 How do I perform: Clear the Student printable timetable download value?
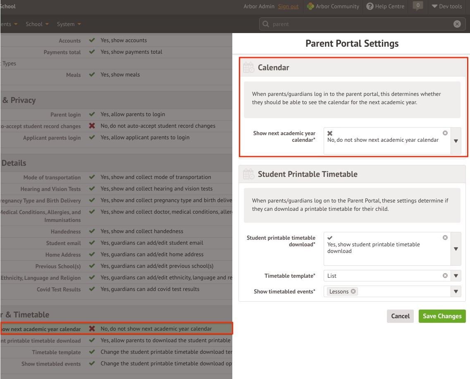click(x=445, y=238)
